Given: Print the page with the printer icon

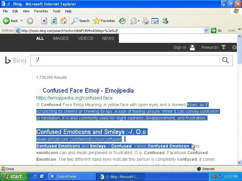Looking at the screenshot, I should coord(146,21).
